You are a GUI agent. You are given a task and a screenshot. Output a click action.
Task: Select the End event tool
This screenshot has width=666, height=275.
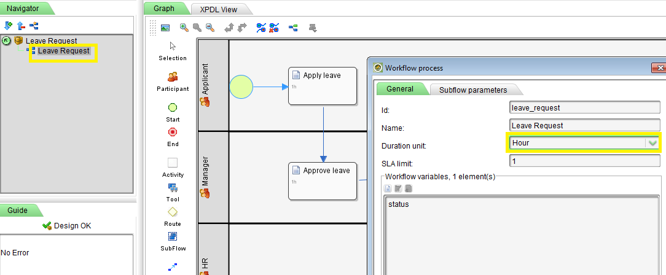(x=173, y=132)
